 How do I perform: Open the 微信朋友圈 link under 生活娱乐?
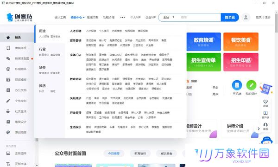pyautogui.click(x=100, y=127)
